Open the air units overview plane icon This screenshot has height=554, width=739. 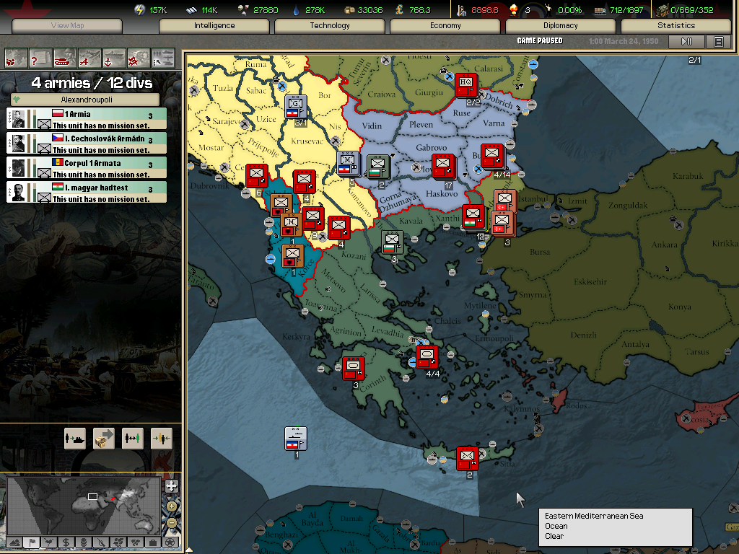click(89, 57)
